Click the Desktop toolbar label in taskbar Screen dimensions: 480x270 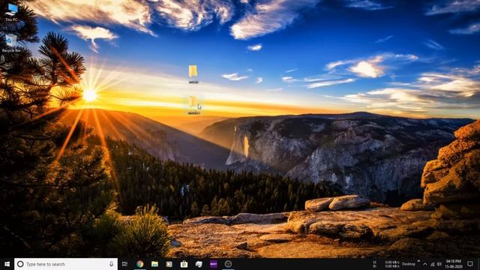click(409, 264)
